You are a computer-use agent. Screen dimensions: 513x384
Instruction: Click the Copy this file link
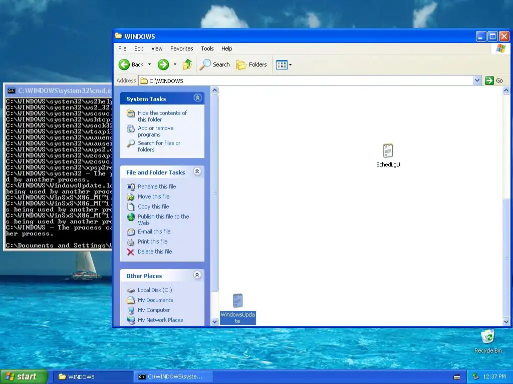coord(153,206)
